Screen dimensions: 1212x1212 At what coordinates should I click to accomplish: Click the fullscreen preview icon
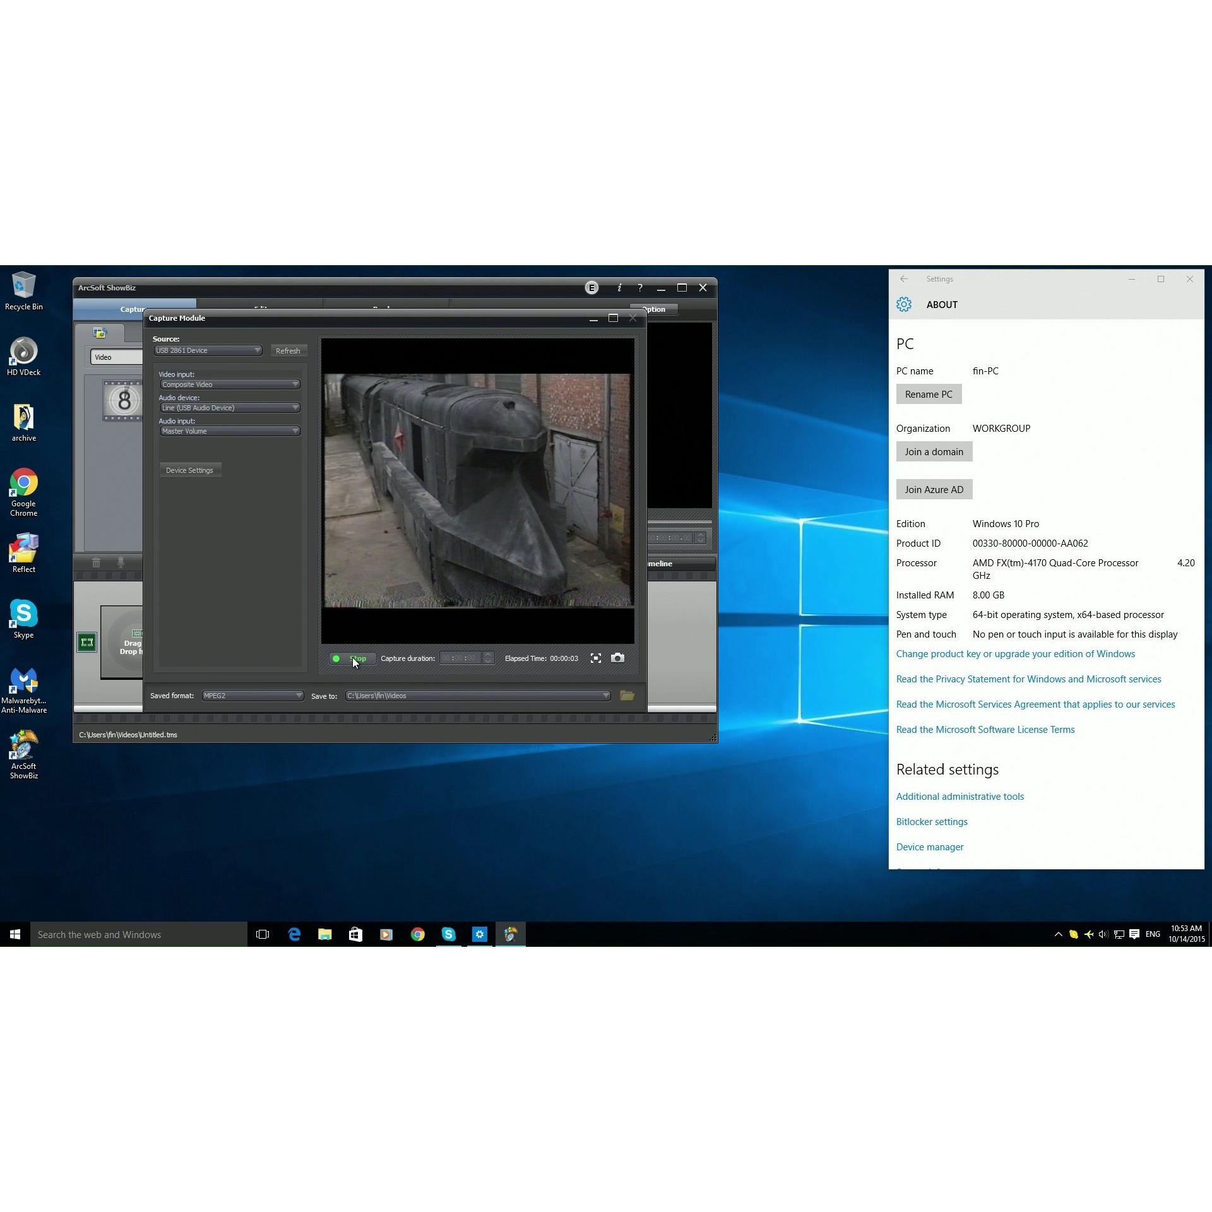595,658
